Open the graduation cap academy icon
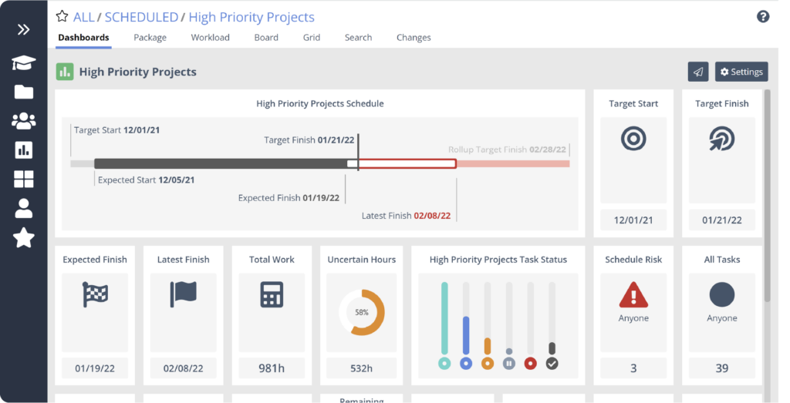This screenshot has width=790, height=403. 23,63
